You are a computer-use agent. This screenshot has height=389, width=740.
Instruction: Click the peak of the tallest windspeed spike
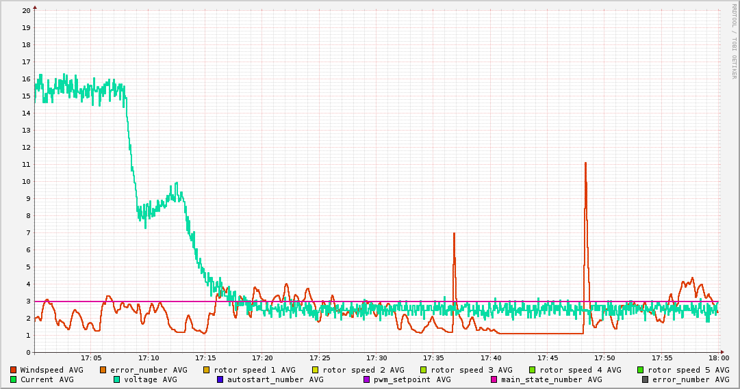tap(585, 163)
